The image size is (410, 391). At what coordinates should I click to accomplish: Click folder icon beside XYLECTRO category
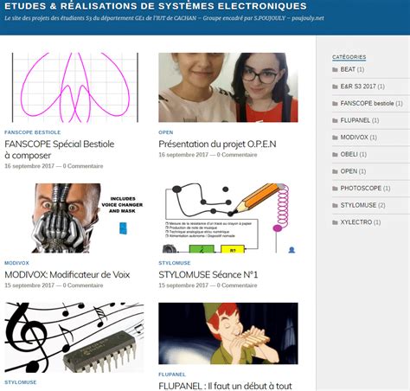click(335, 222)
